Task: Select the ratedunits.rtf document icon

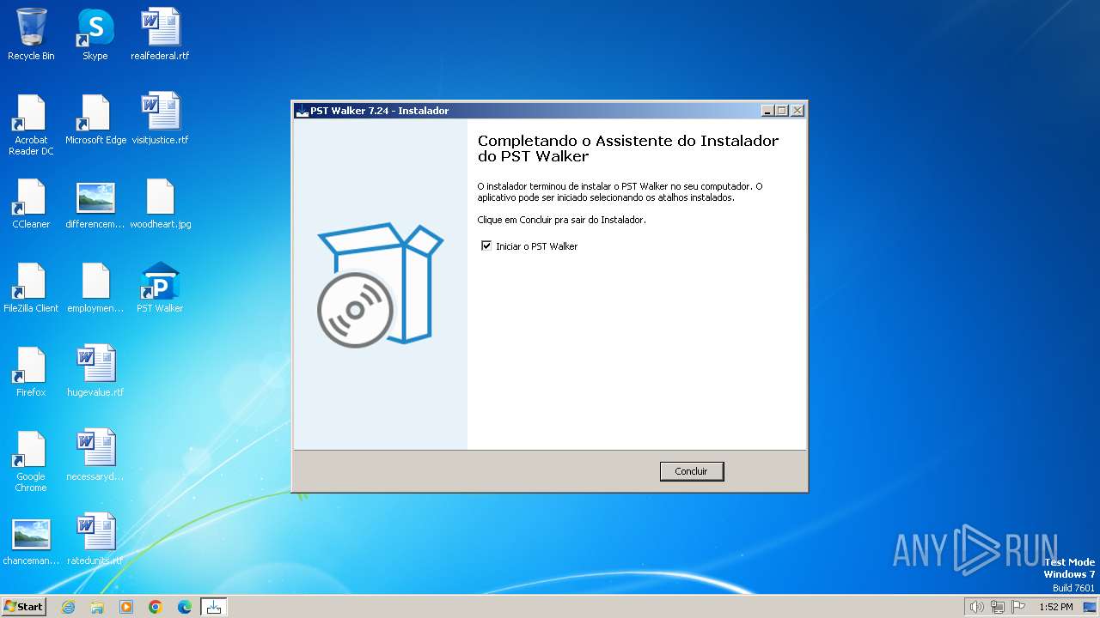Action: coord(95,540)
